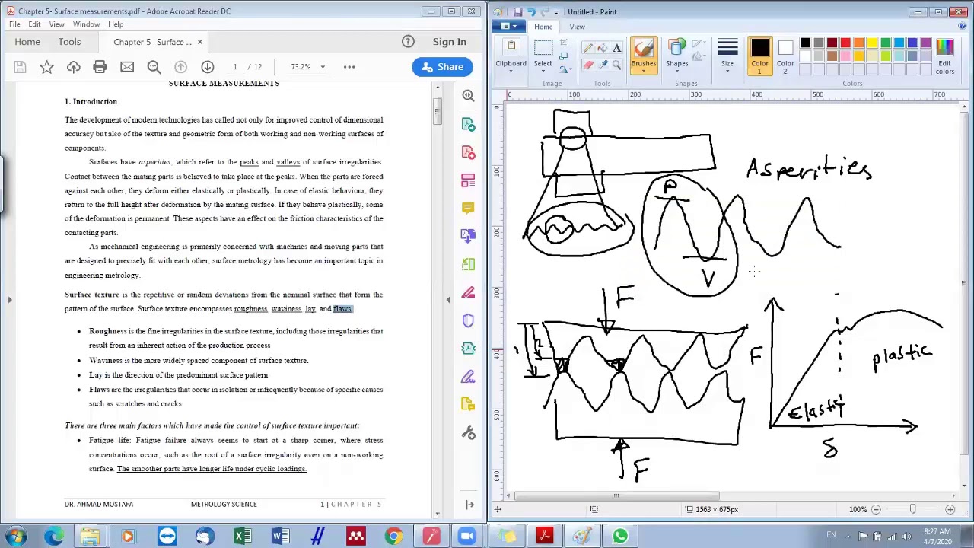This screenshot has height=548, width=974.
Task: Open the Brushes tool in Paint
Action: [x=643, y=55]
